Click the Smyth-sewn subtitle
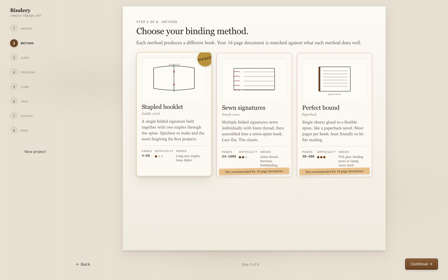This screenshot has width=448, height=280. (x=231, y=115)
